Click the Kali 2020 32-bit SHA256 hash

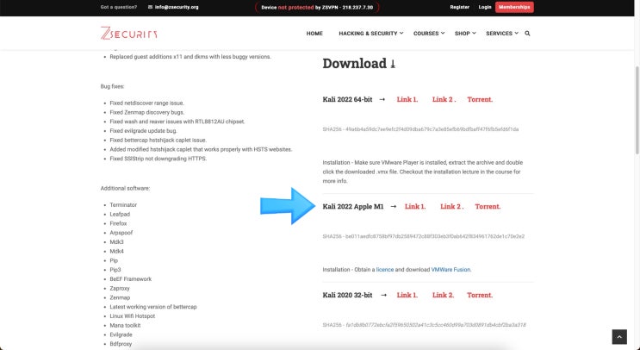click(424, 325)
